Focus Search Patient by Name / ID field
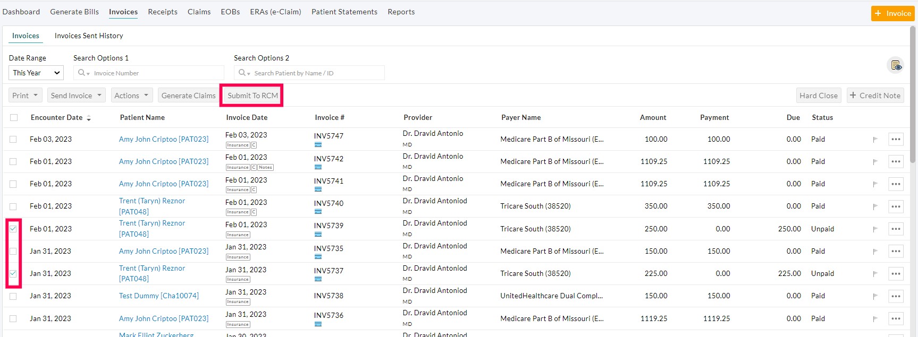Image resolution: width=918 pixels, height=337 pixels. [309, 73]
